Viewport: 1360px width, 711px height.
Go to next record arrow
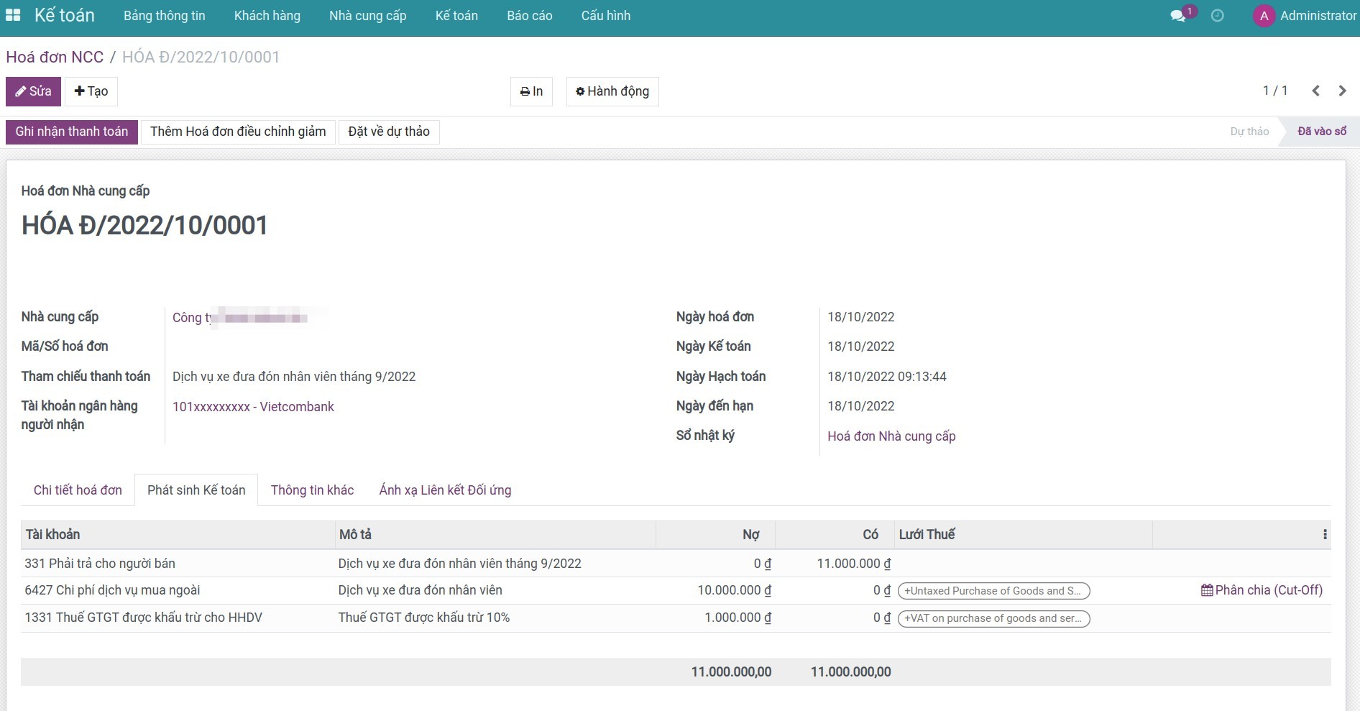(1342, 91)
